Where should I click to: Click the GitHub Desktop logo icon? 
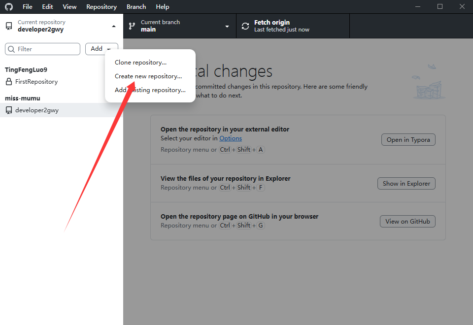(x=8, y=7)
